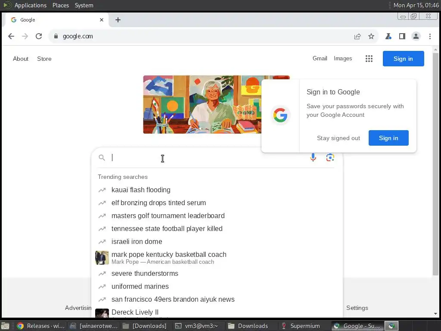Open the Places menu
441x331 pixels.
click(60, 5)
